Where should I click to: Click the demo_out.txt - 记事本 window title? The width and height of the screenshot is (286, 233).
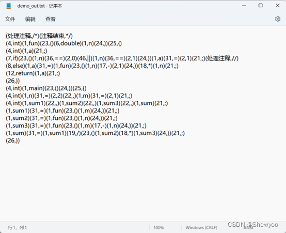tap(40, 6)
